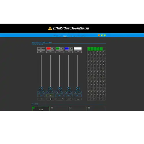This screenshot has height=144, width=144.
Task: Click the red channel fader knob
Action: click(50, 88)
